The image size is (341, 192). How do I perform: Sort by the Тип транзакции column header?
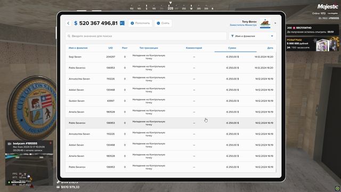(149, 48)
